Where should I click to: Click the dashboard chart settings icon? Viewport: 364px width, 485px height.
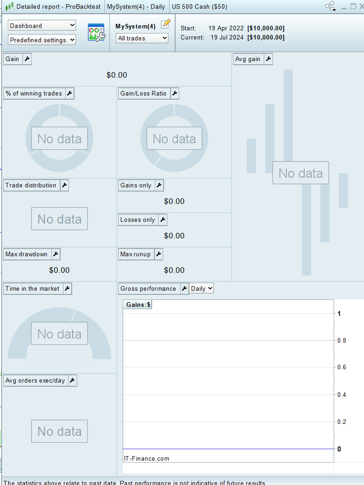pos(96,33)
